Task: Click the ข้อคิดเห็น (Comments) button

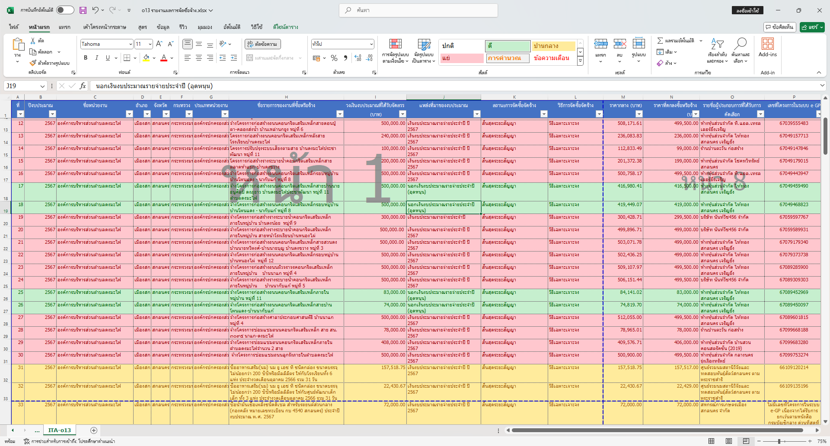Action: tap(779, 27)
